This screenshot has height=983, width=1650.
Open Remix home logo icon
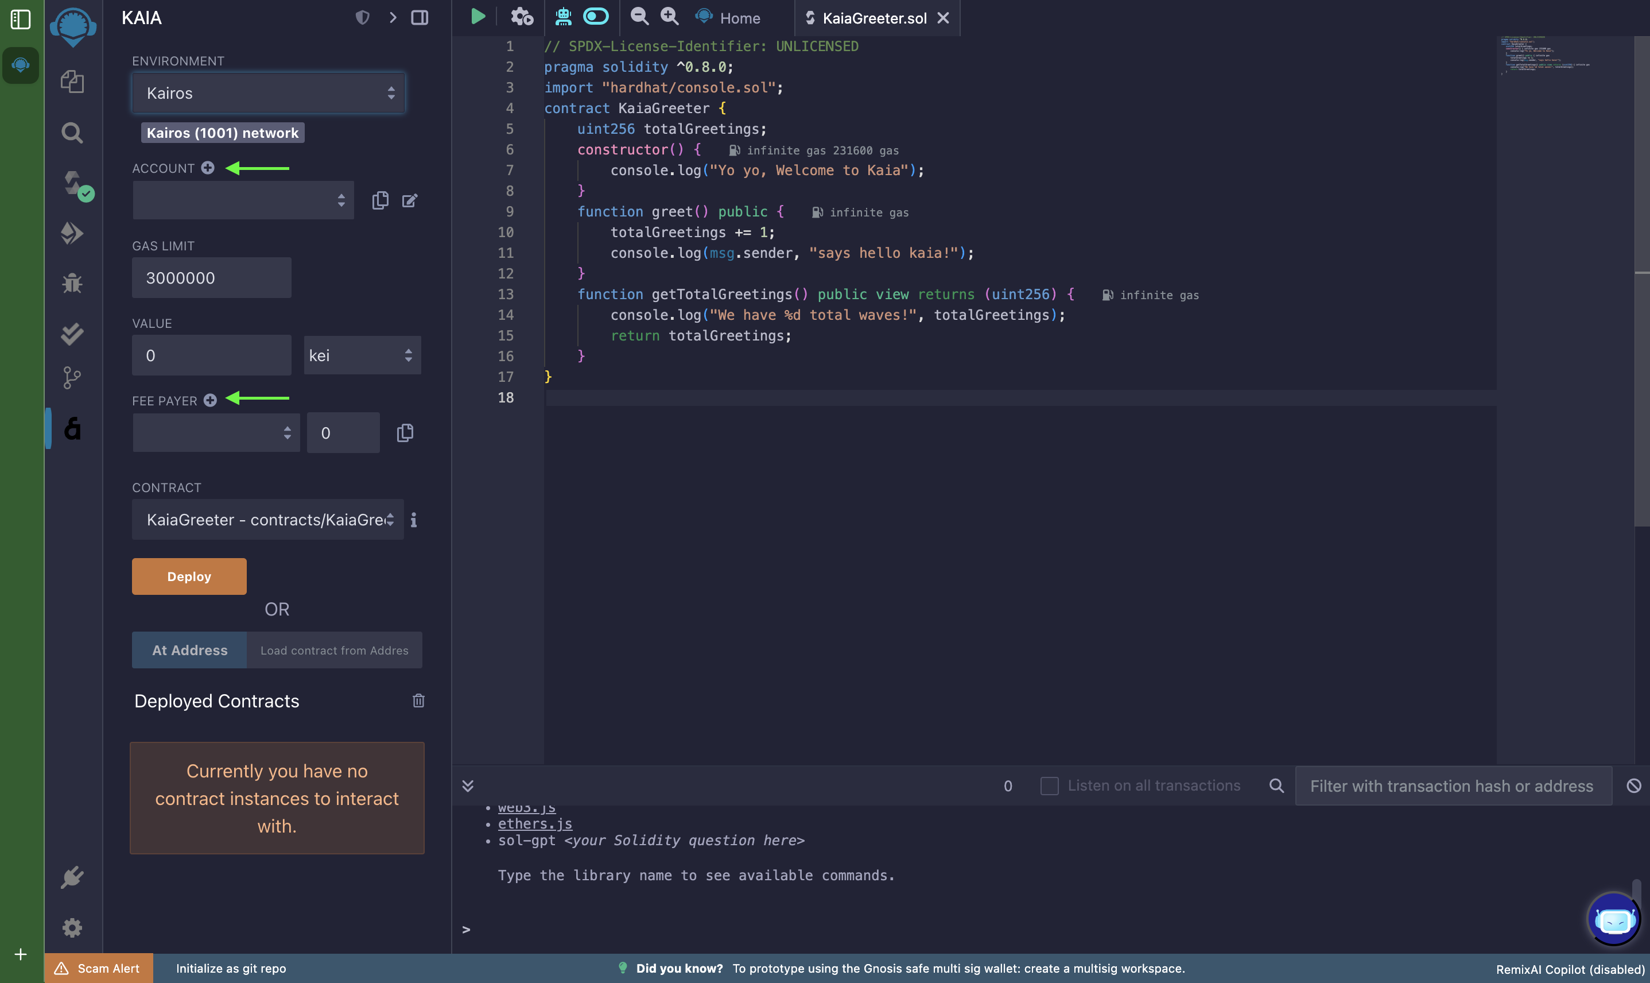coord(73,26)
